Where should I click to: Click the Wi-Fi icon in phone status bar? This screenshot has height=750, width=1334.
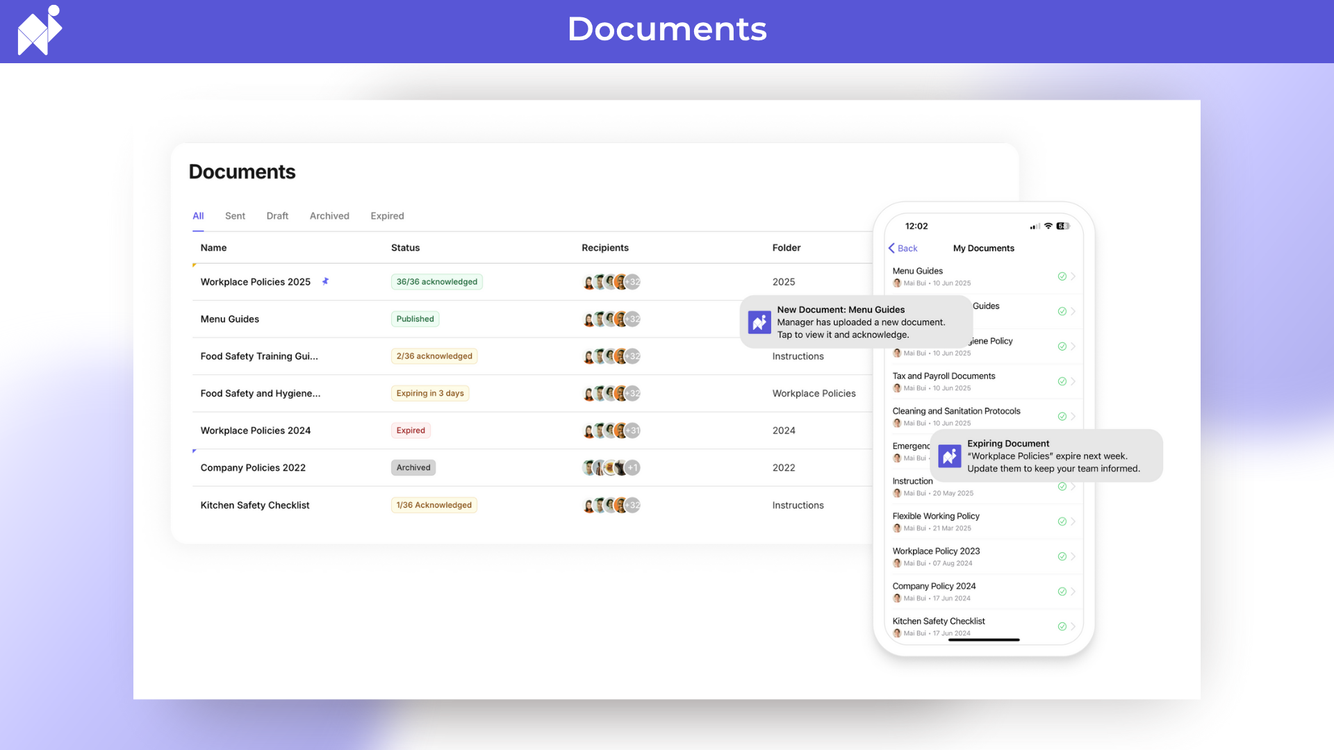click(1048, 226)
